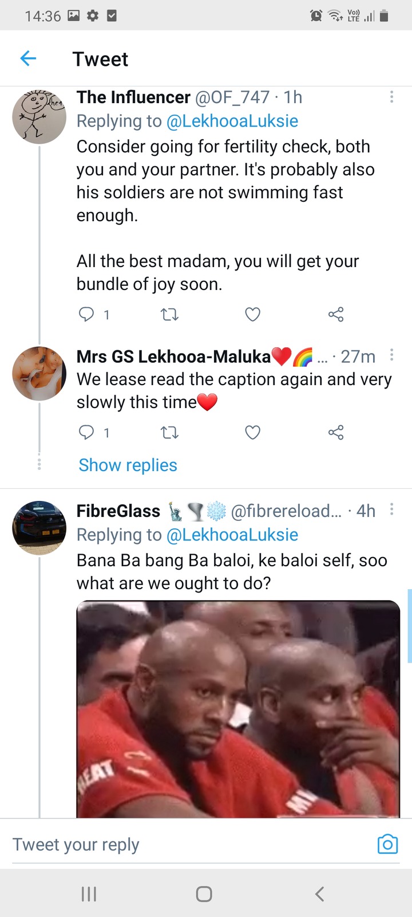Retweet Mrs GS Lekhooa-Maluka's tweet
The width and height of the screenshot is (412, 917).
(x=169, y=432)
